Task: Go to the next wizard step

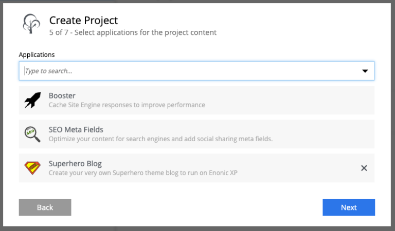Action: click(x=348, y=207)
